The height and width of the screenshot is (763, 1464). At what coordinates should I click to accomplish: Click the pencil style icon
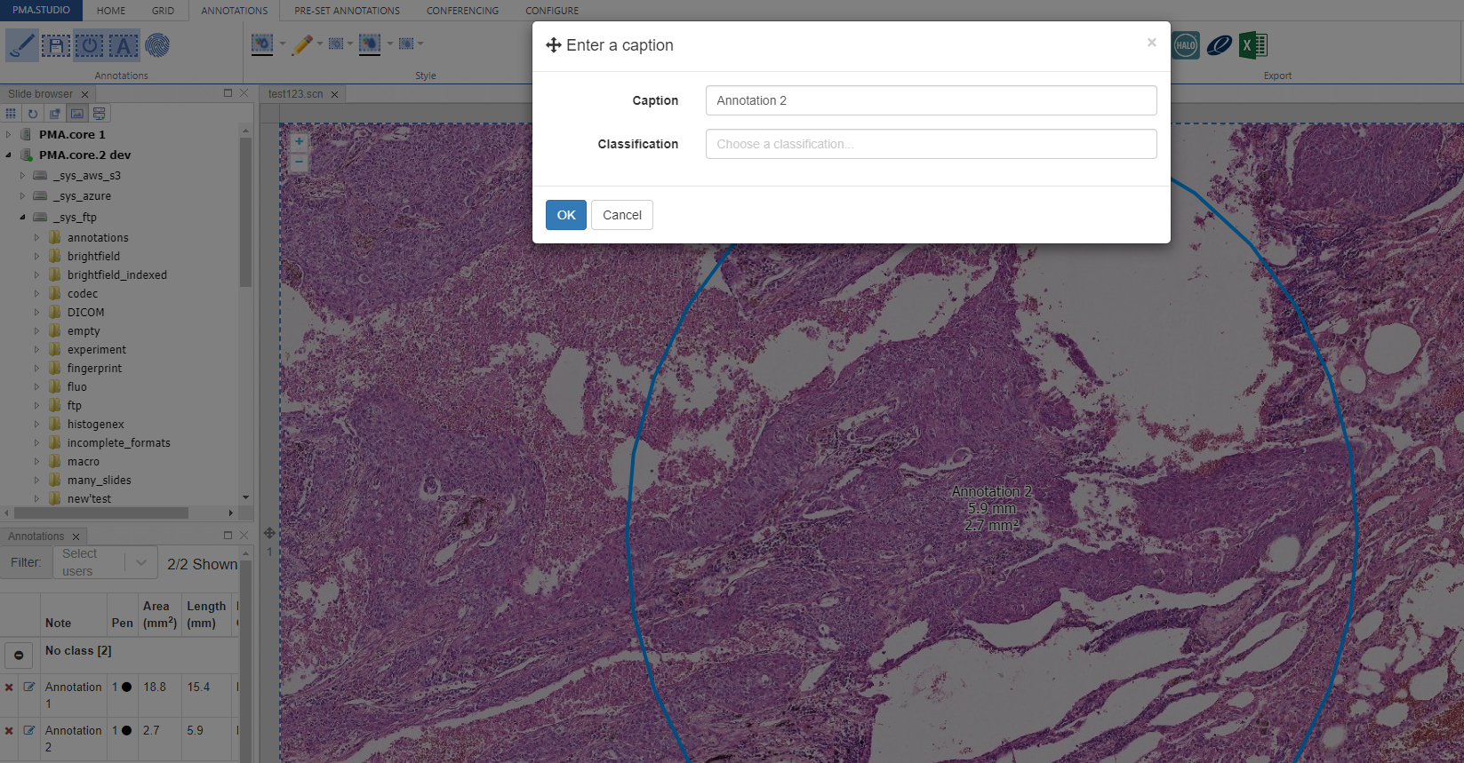(x=302, y=44)
